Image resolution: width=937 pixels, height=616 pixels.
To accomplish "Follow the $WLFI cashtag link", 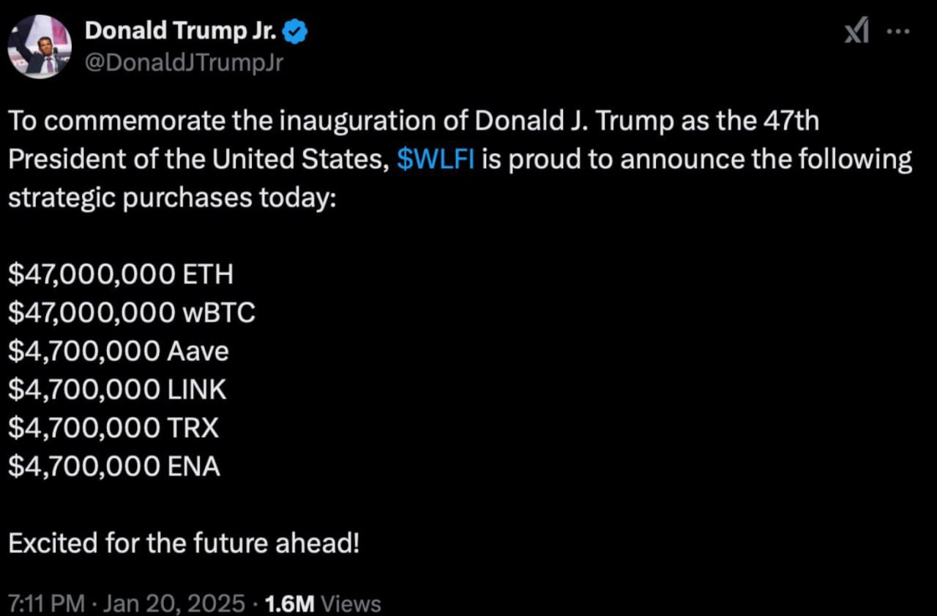I will tap(436, 160).
